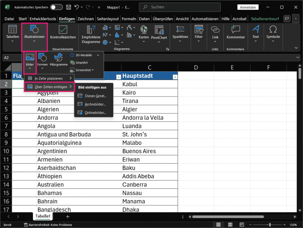Click the Anmelden sign-in button
The width and height of the screenshot is (303, 228).
(247, 7)
